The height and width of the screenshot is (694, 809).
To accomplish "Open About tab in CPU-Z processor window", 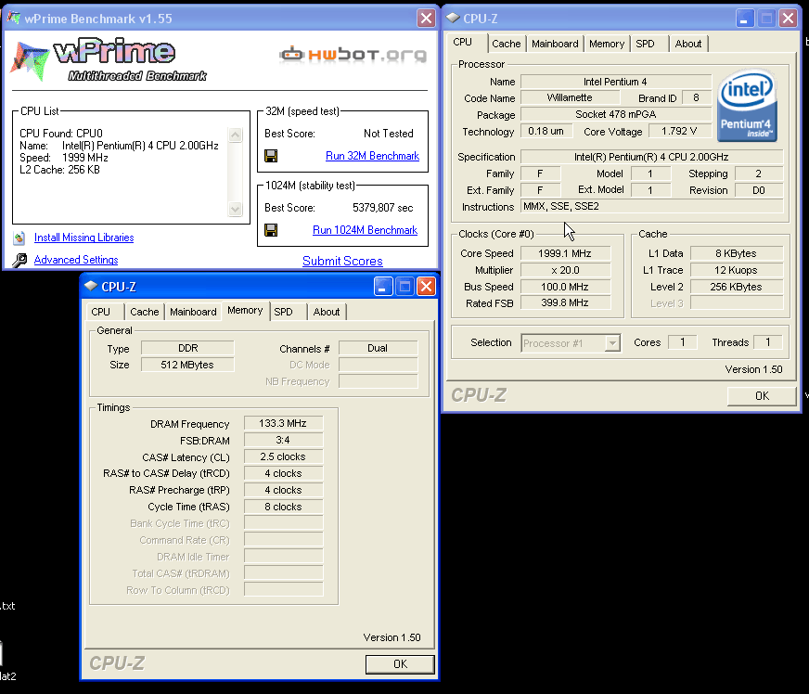I will point(687,44).
